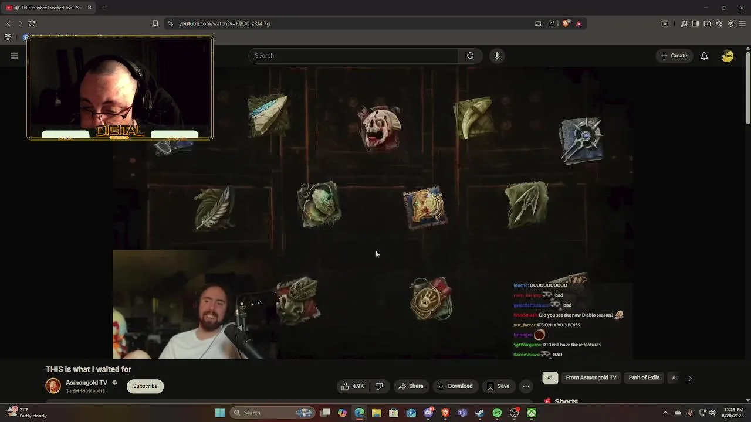
Task: Open the browser main hamburger menu
Action: click(742, 23)
